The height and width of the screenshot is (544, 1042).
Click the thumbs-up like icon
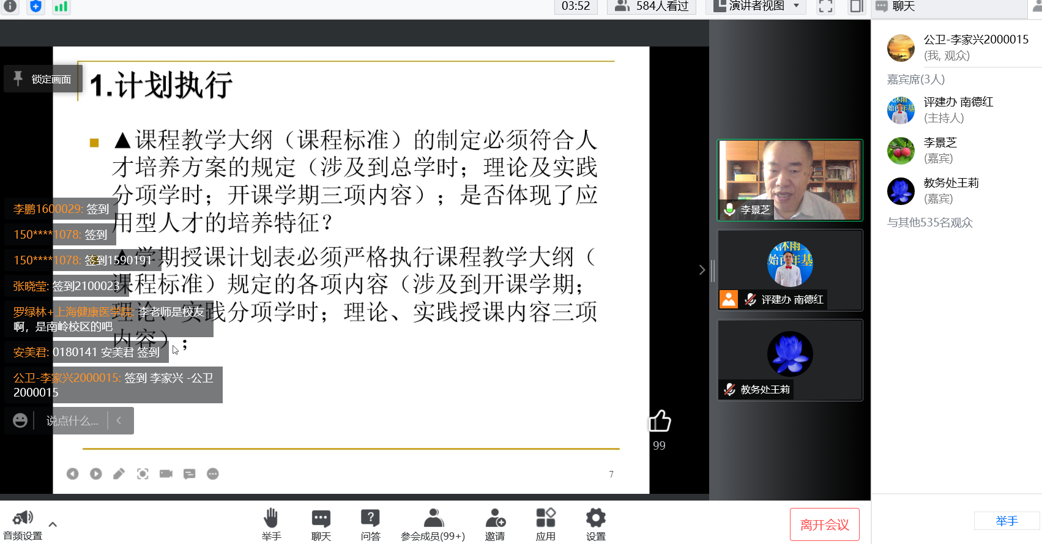pos(659,421)
